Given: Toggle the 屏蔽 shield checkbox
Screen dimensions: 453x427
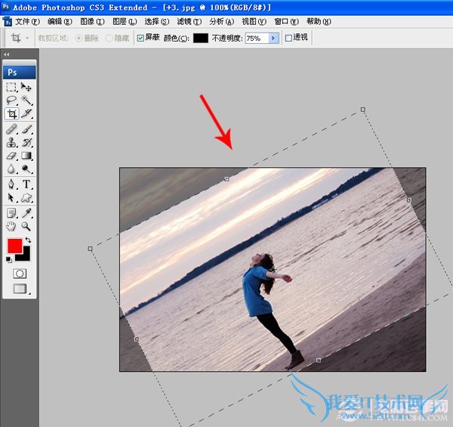Looking at the screenshot, I should click(x=140, y=38).
